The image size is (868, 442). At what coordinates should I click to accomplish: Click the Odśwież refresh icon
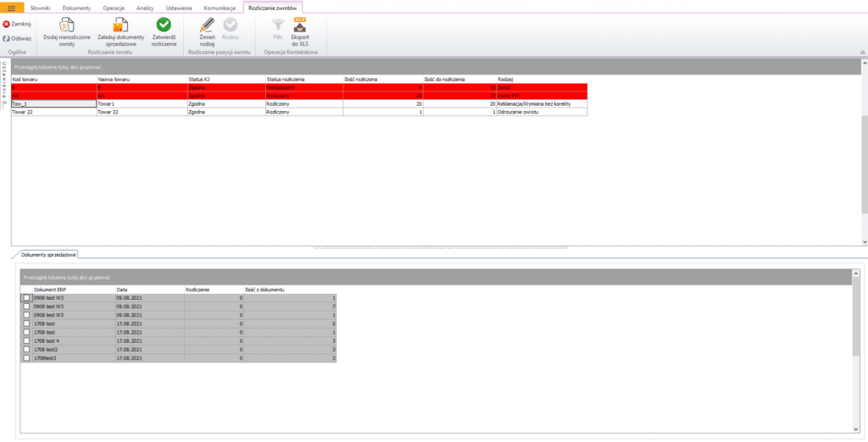7,39
